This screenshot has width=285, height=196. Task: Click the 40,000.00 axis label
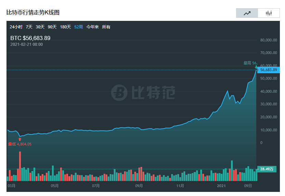click(x=269, y=91)
